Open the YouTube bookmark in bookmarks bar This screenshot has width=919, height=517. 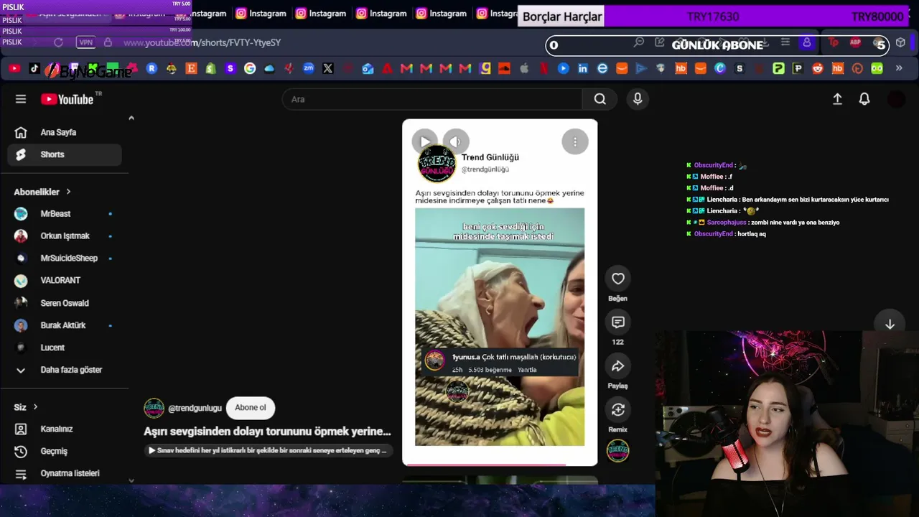[14, 69]
